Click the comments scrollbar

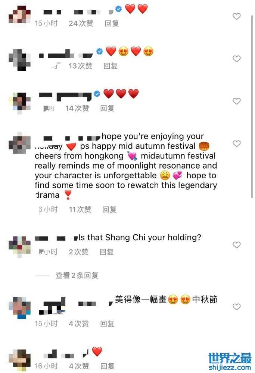coord(252,106)
